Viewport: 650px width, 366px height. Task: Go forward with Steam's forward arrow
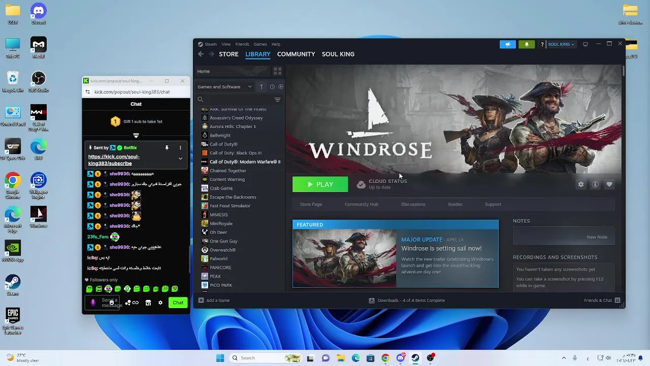[211, 54]
